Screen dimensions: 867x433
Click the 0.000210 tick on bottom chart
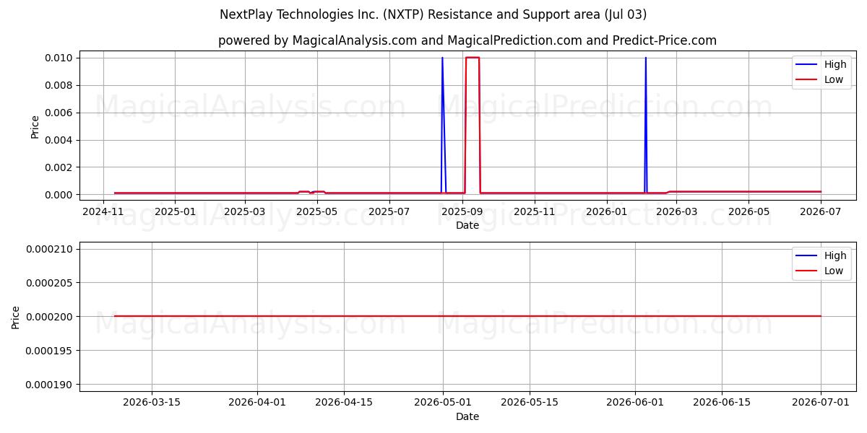(48, 249)
